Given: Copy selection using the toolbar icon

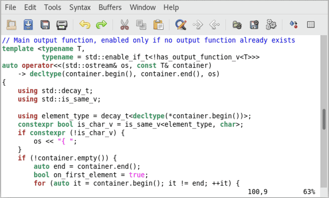Looking at the screenshot, I should click(141, 24).
